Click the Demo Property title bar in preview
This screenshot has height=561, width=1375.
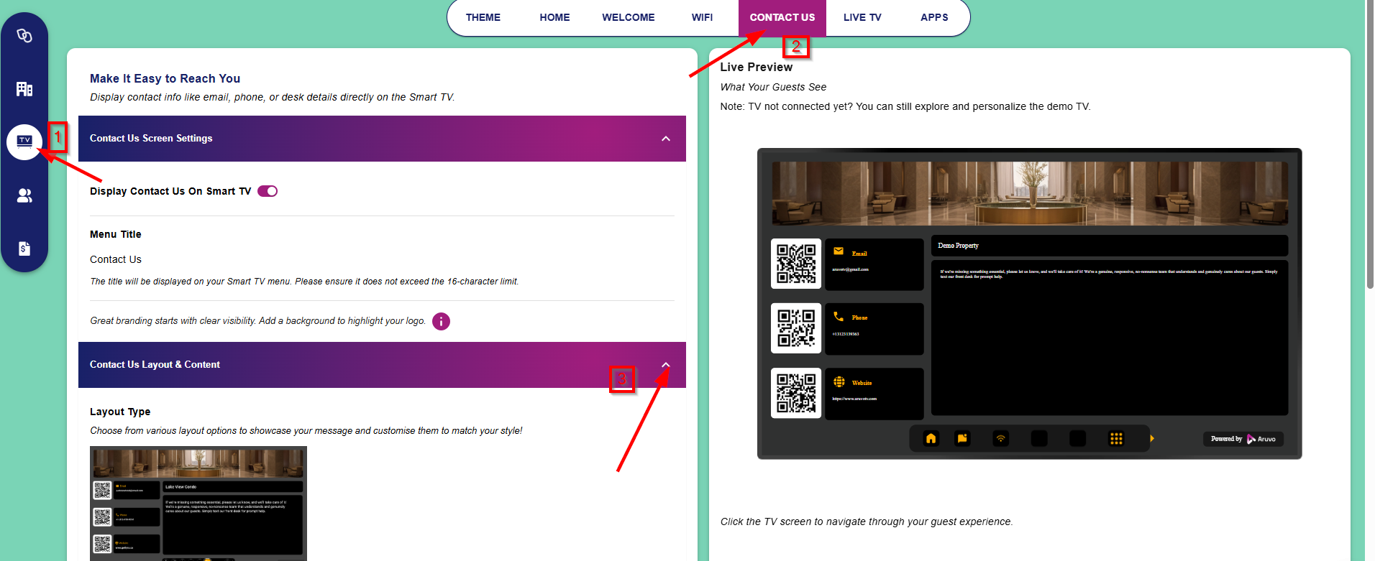(1110, 246)
